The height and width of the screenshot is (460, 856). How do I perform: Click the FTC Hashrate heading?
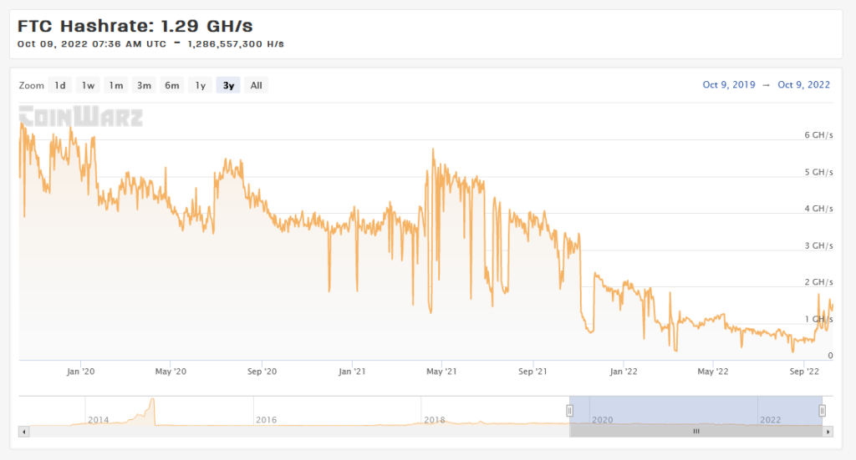[135, 26]
